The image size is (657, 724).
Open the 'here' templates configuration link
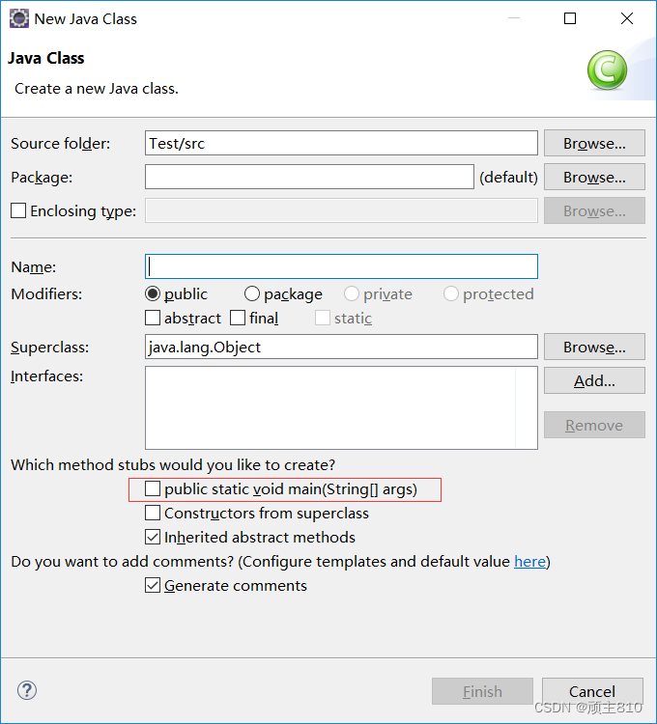tap(529, 562)
